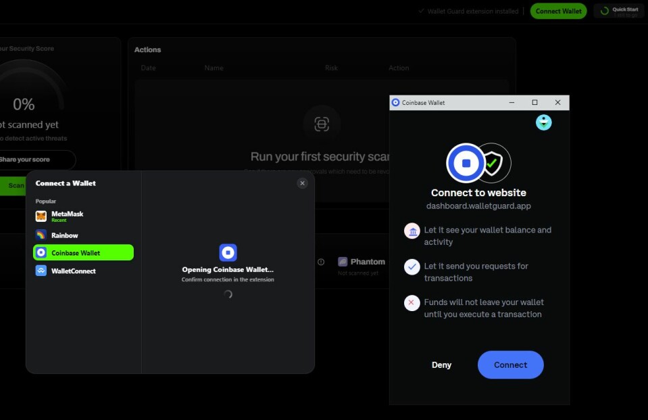Click the Rainbow wallet icon

(41, 235)
